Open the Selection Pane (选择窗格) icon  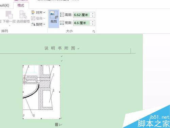[x=23, y=14]
